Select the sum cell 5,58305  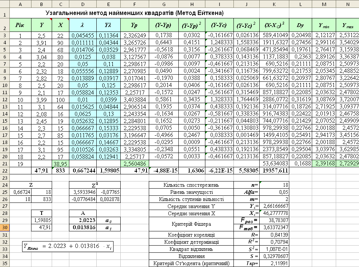coord(247,171)
